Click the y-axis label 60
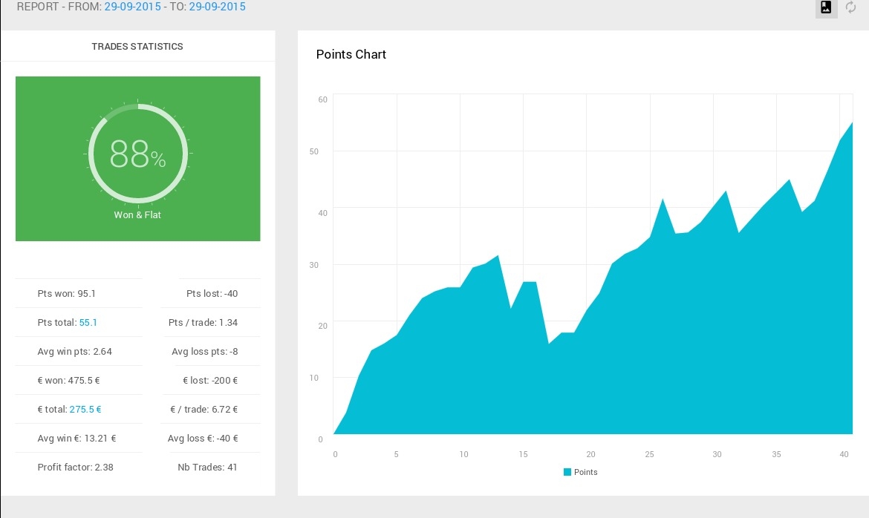869x518 pixels. [322, 99]
